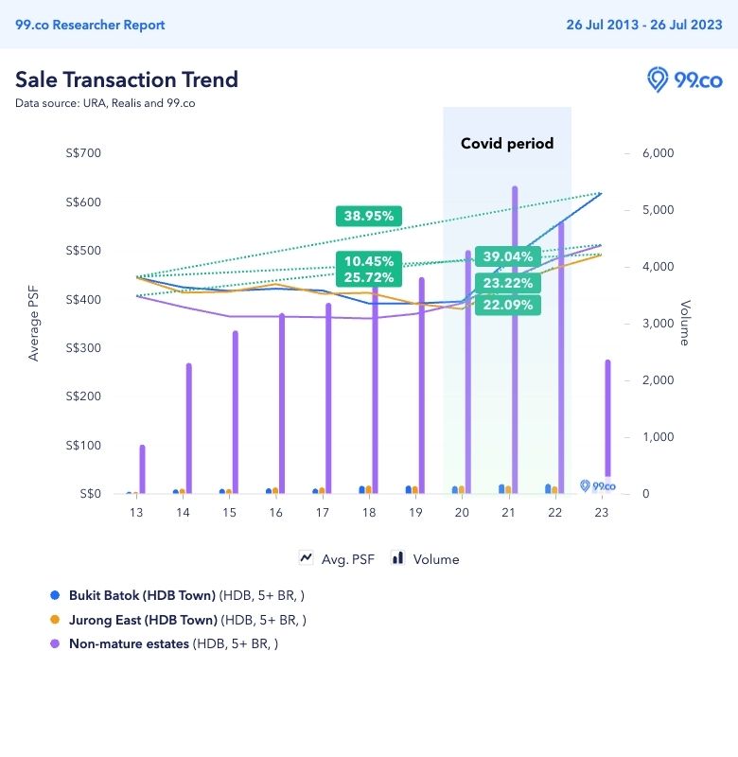Image resolution: width=738 pixels, height=757 pixels.
Task: Click the 22.09% growth label
Action: point(508,305)
